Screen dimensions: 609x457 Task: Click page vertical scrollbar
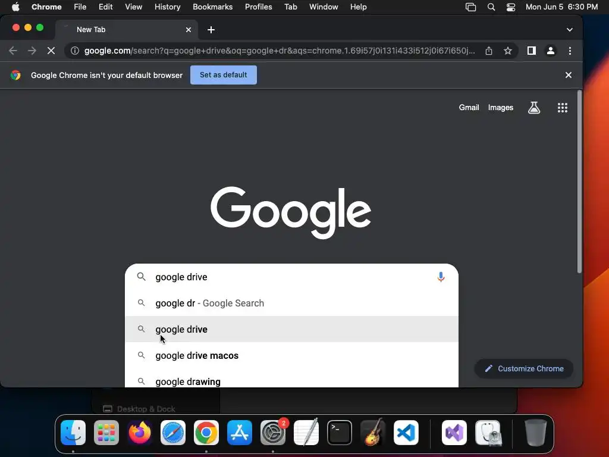579,182
